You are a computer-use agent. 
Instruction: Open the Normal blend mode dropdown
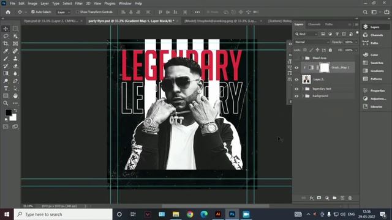[x=312, y=42]
